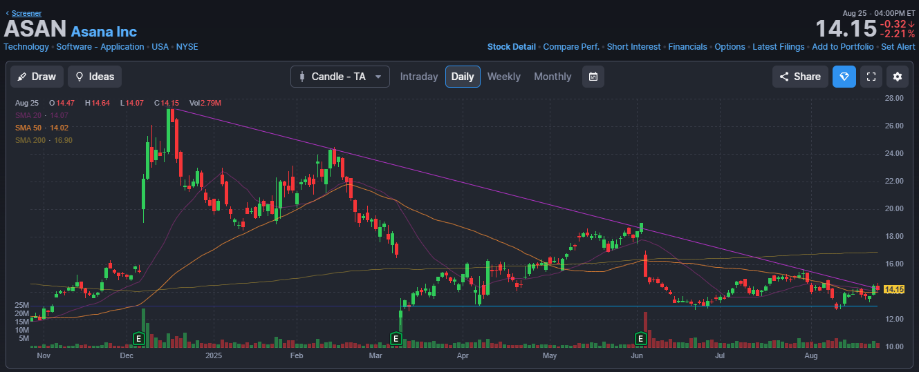Open Latest Filings link
Image resolution: width=919 pixels, height=372 pixels.
779,47
